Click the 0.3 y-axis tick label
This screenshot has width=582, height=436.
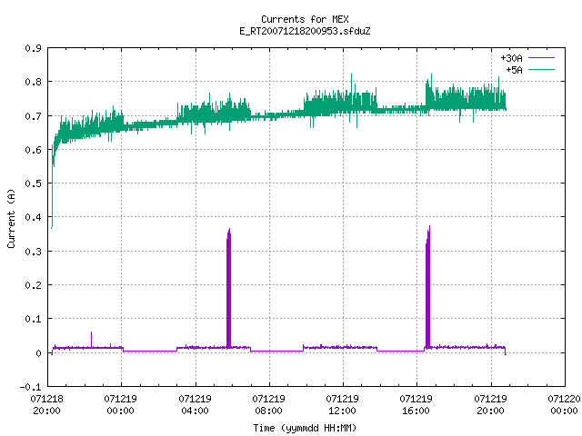33,252
